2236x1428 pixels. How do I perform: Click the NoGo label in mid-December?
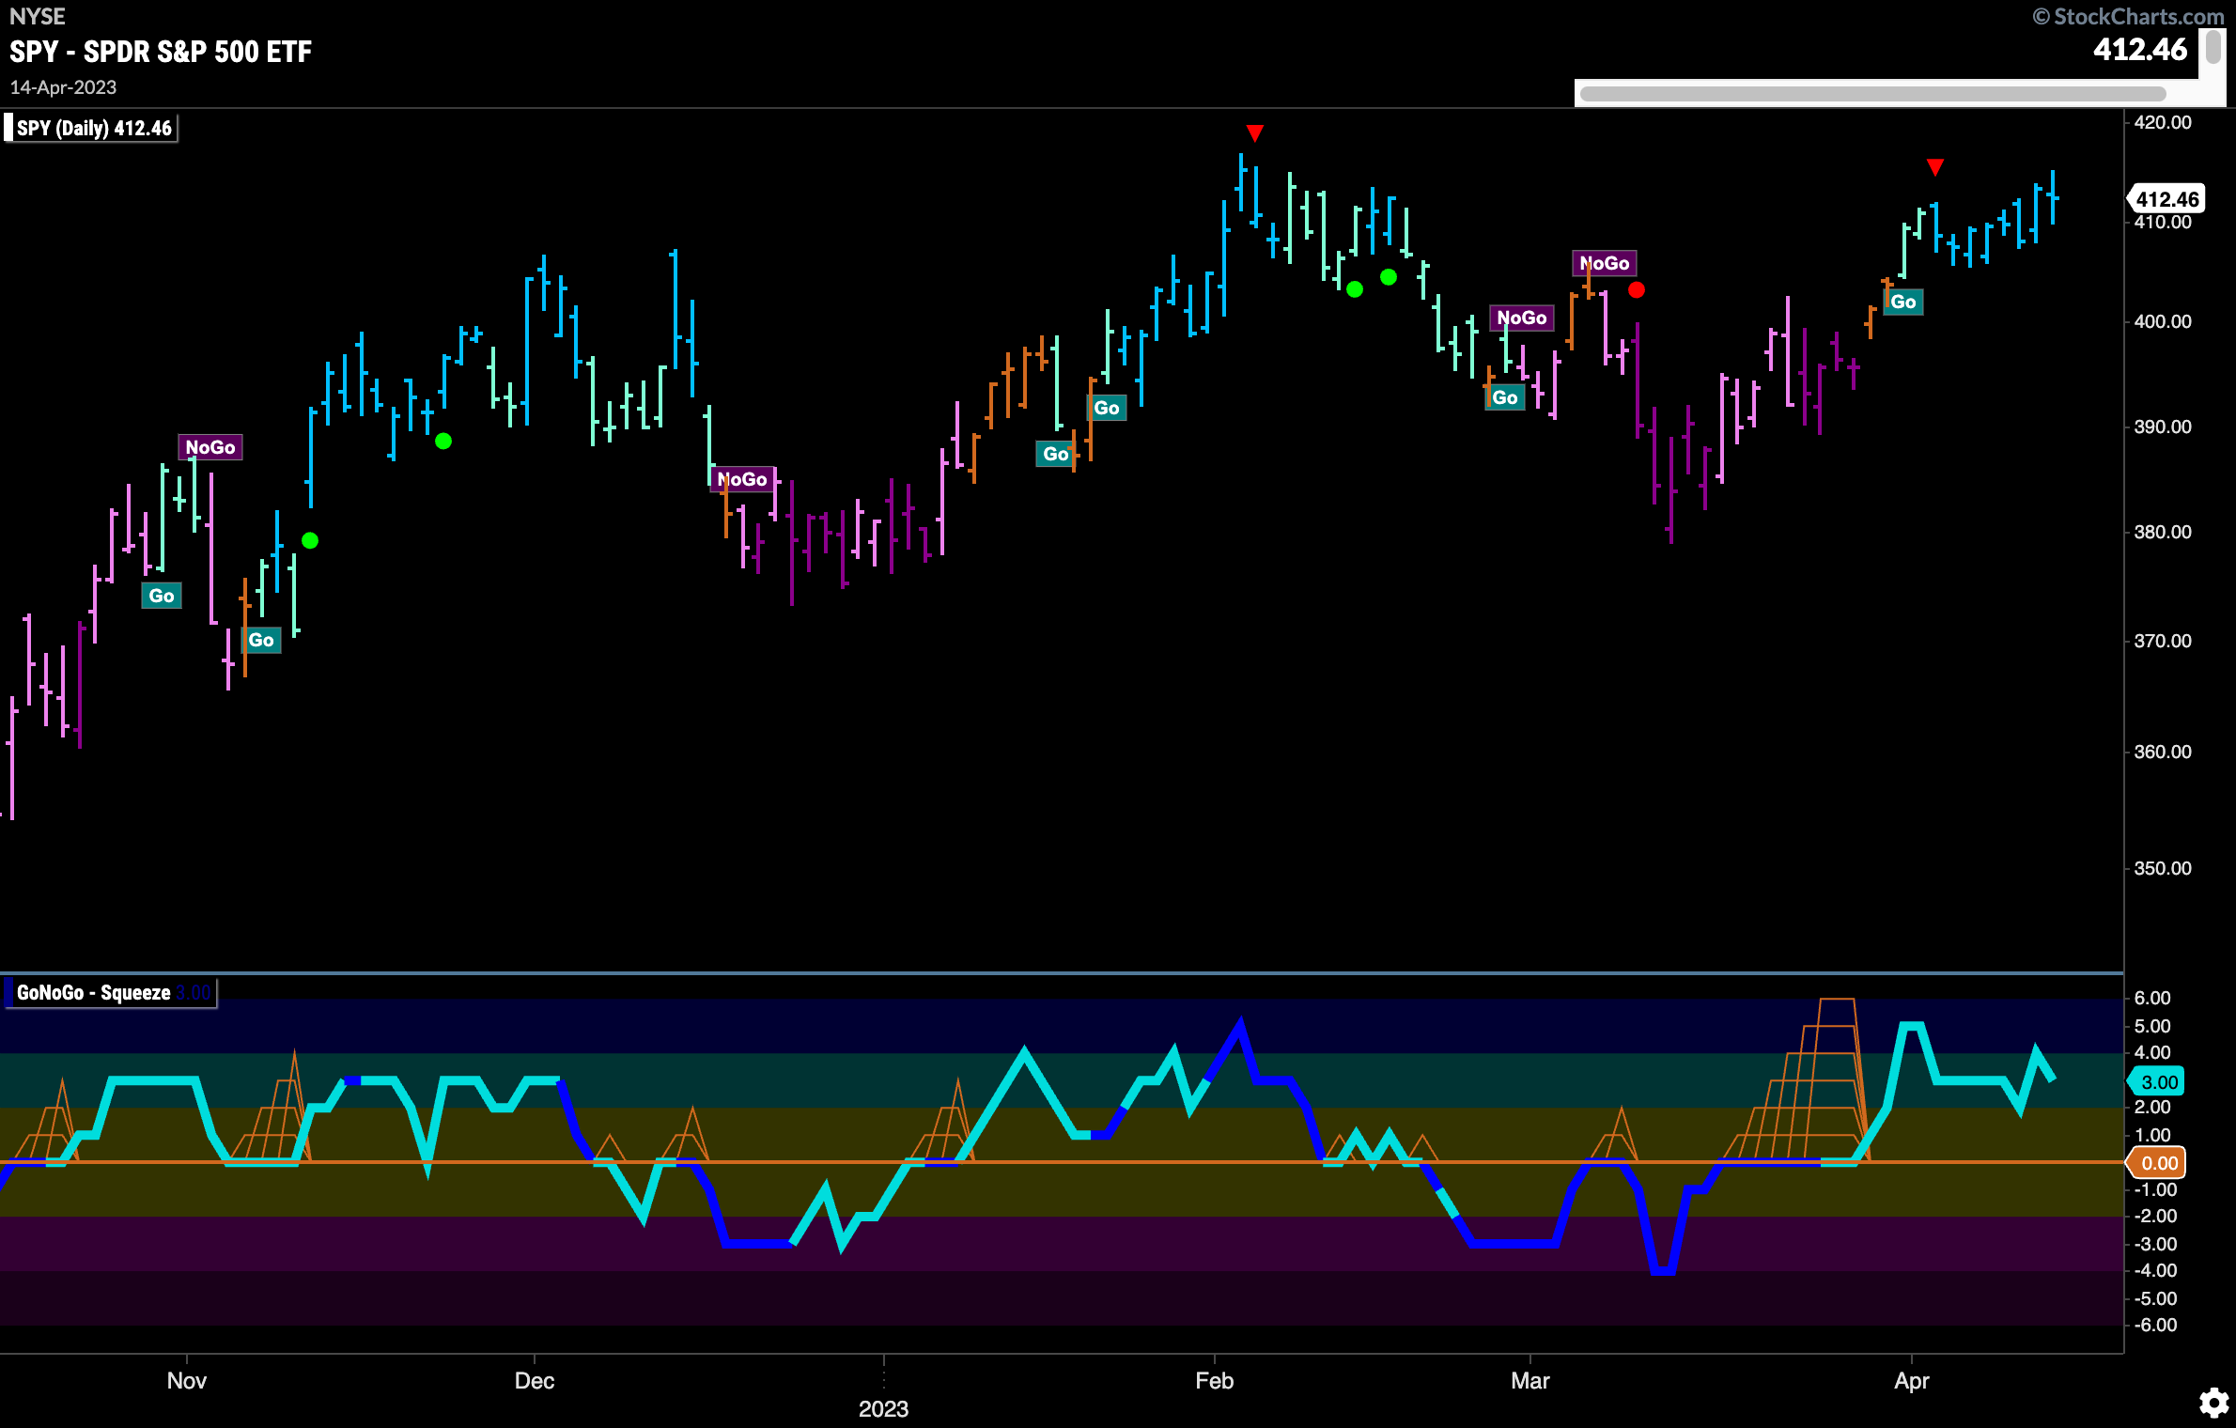point(741,479)
